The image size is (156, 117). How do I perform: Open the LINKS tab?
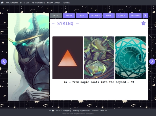click(x=122, y=16)
